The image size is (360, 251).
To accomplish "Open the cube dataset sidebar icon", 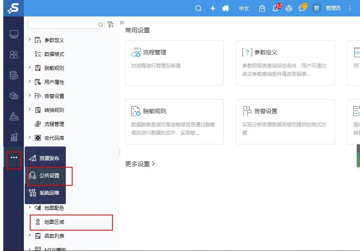I will click(x=14, y=95).
